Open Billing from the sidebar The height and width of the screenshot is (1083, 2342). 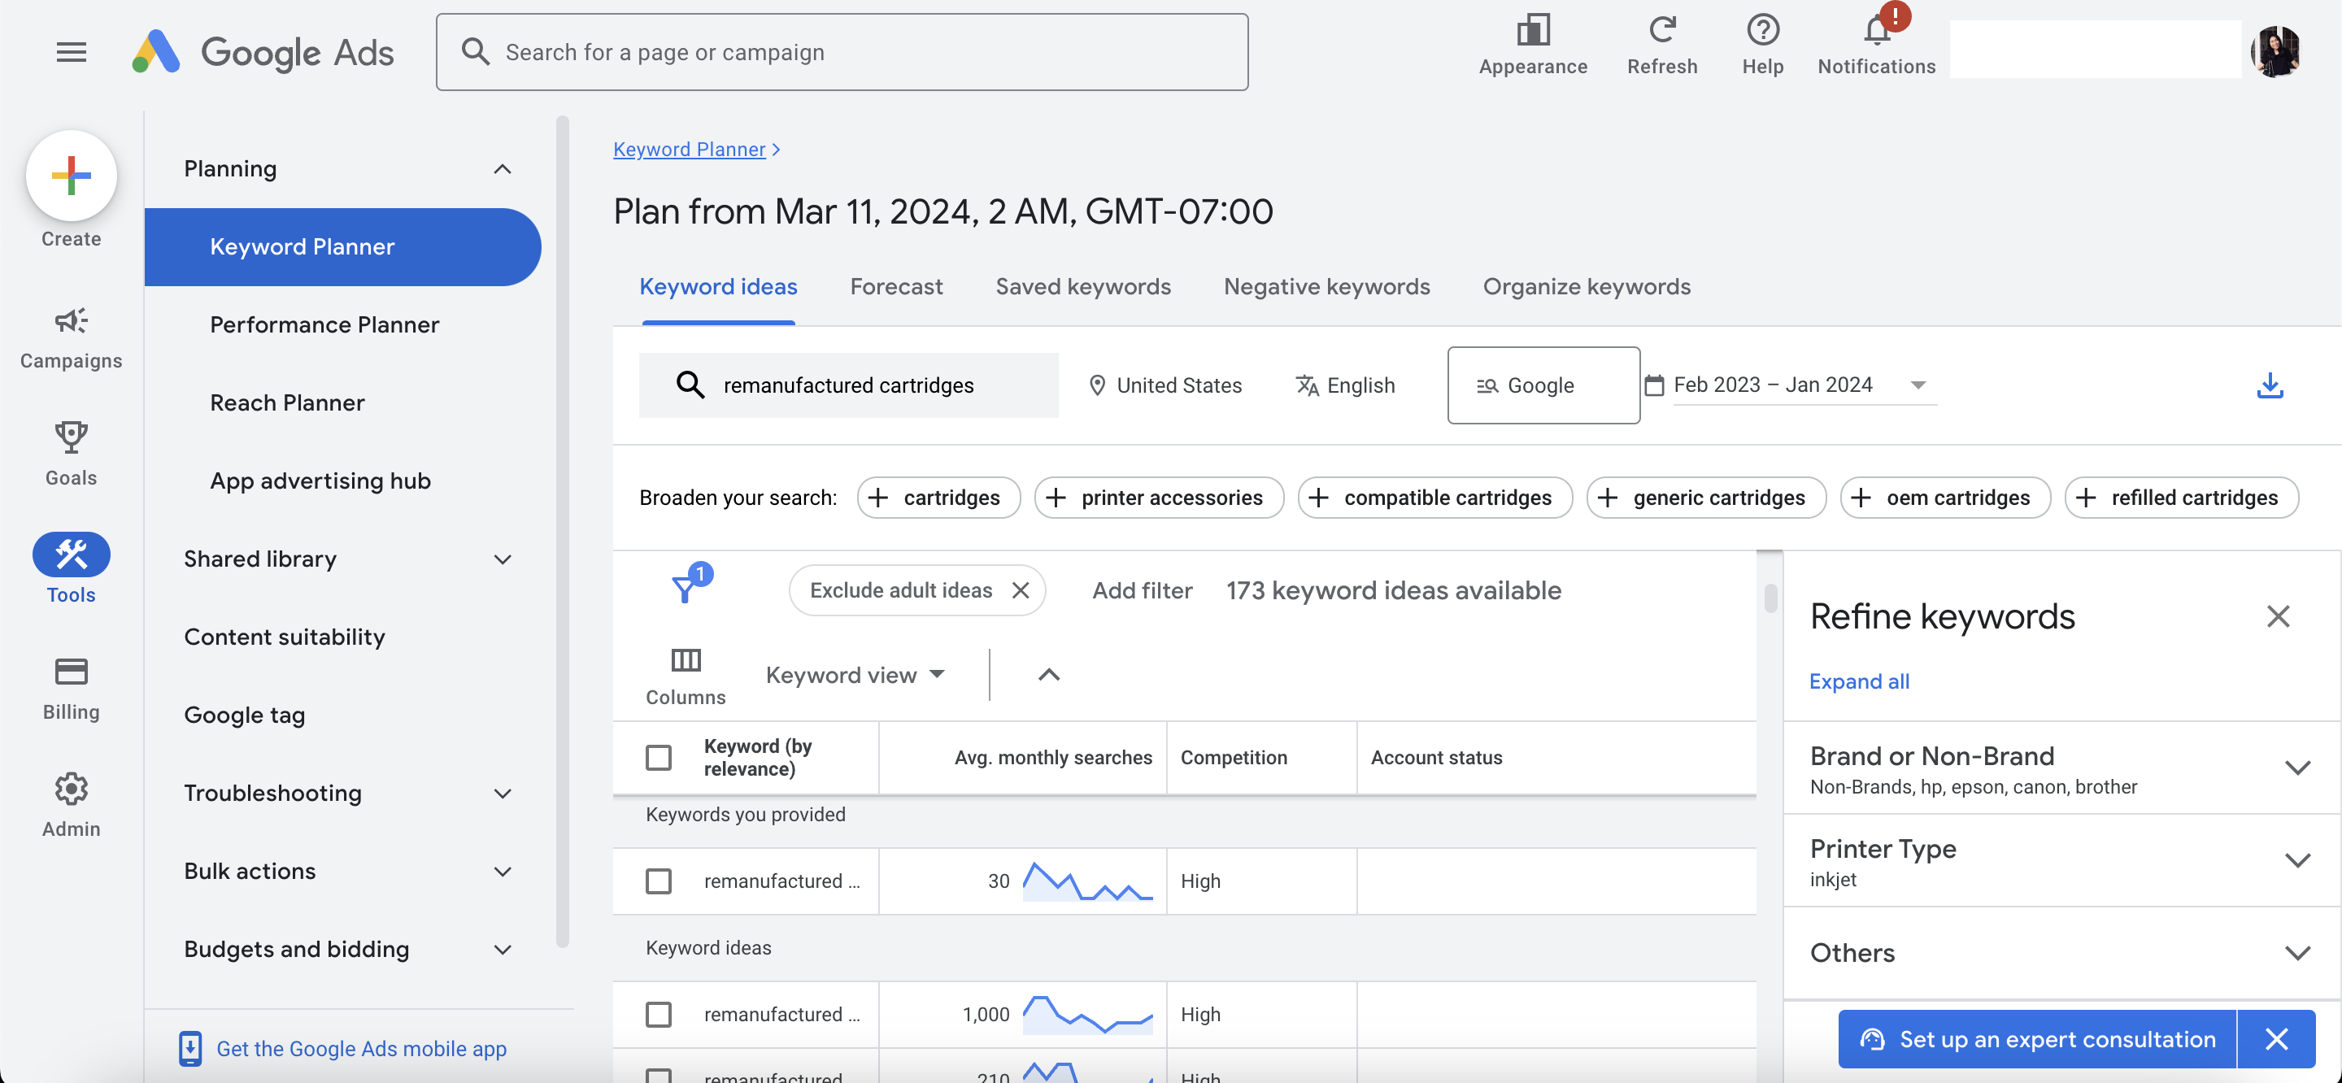[x=71, y=689]
